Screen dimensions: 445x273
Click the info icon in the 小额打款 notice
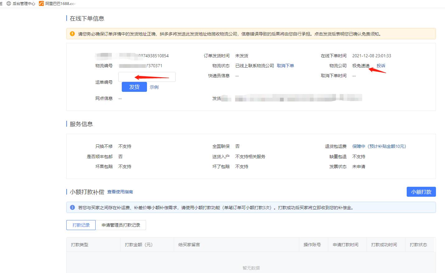(72, 208)
